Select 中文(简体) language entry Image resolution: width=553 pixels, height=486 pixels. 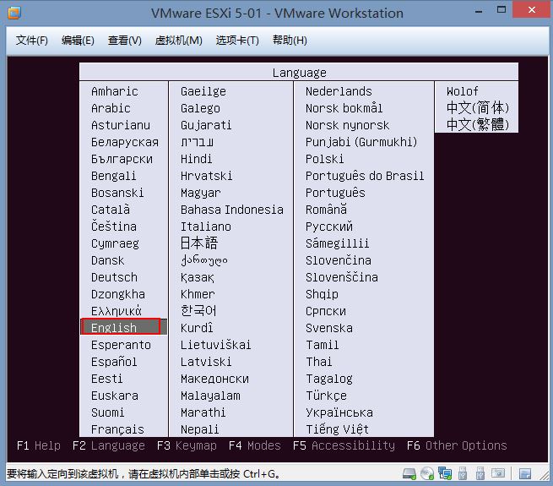478,108
